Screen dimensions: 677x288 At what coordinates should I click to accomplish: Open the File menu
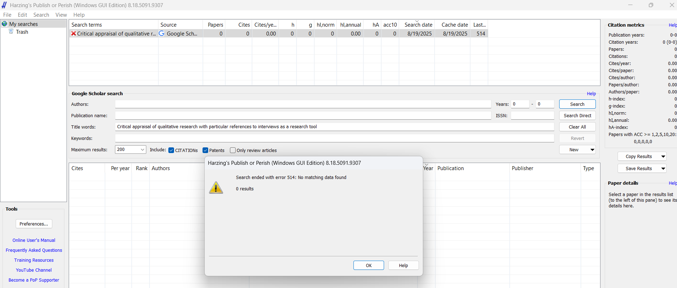(x=7, y=15)
